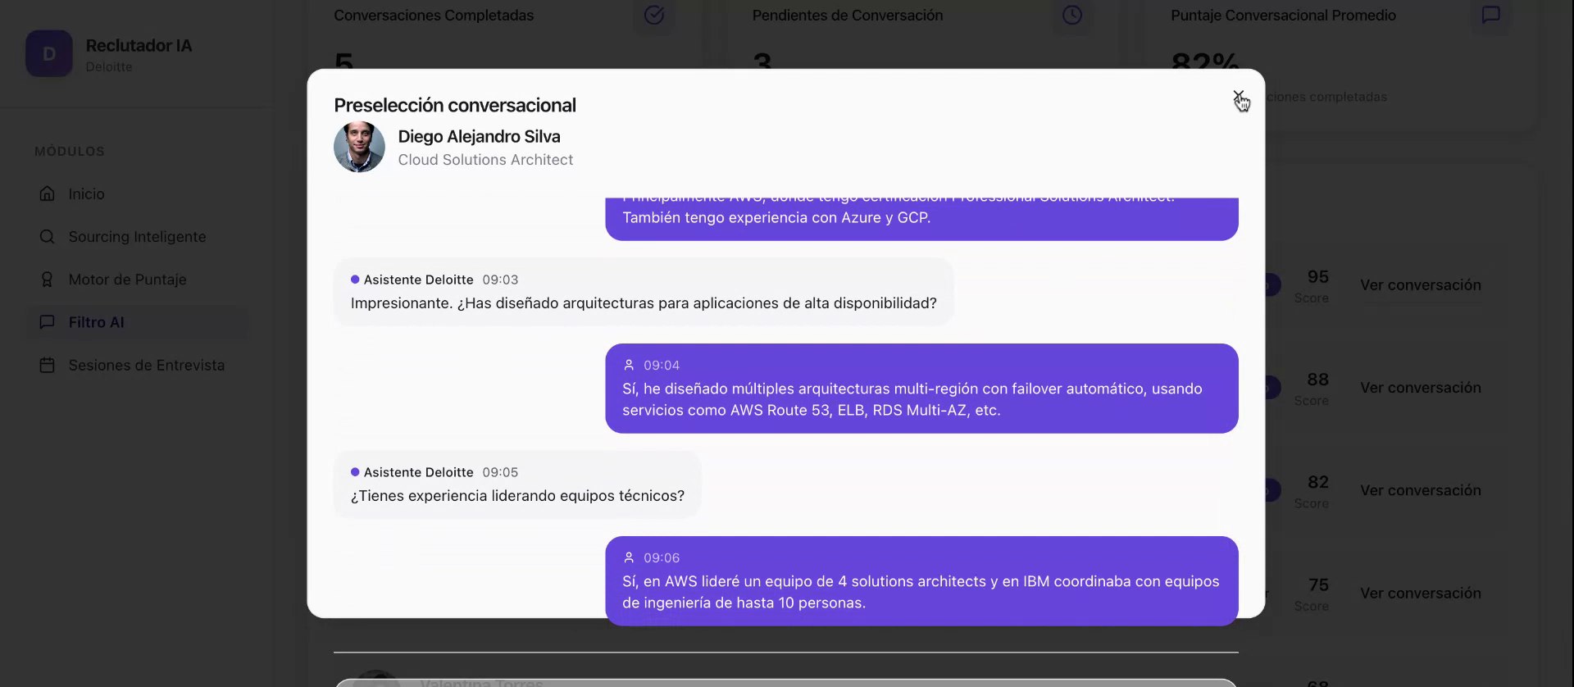Image resolution: width=1574 pixels, height=687 pixels.
Task: Click the award icon beside Motor de Puntaje
Action: pyautogui.click(x=48, y=280)
